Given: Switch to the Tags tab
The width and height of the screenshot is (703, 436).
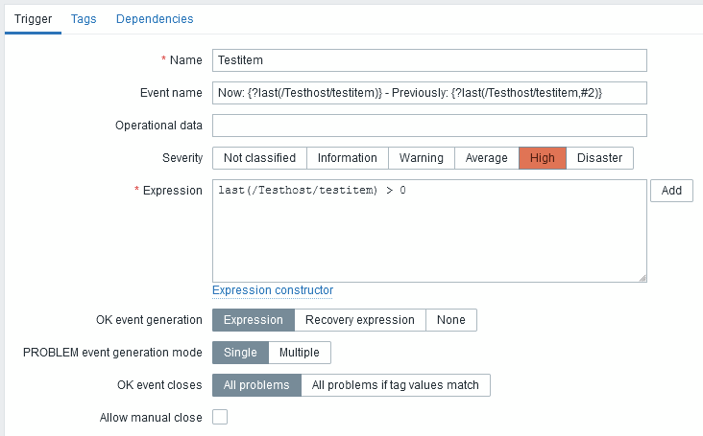Looking at the screenshot, I should click(x=84, y=18).
